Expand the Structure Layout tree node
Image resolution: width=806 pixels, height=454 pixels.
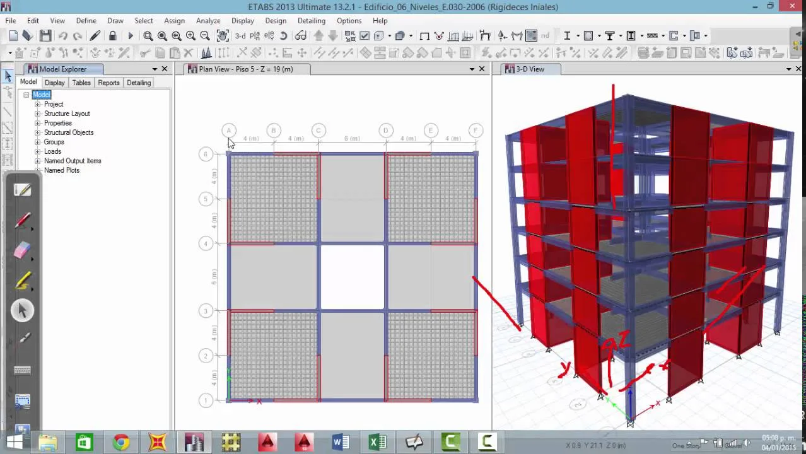coord(38,113)
